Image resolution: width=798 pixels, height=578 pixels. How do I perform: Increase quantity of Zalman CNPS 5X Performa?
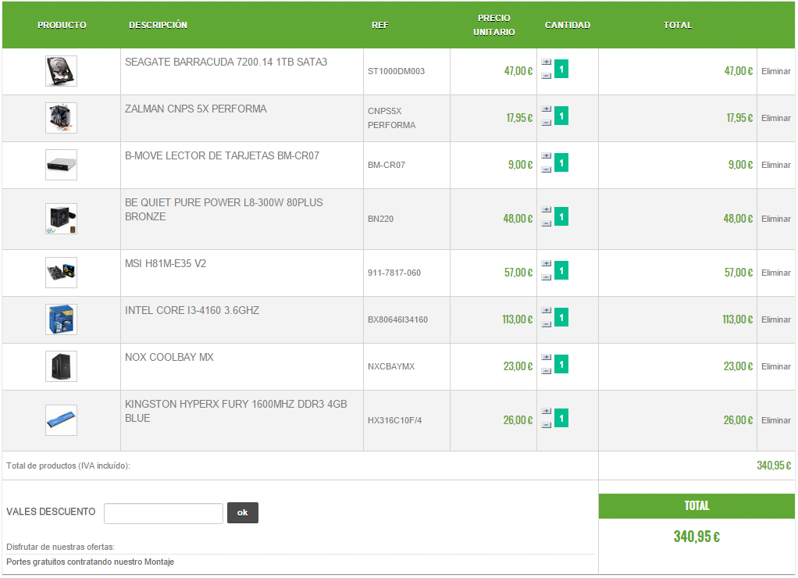click(546, 109)
